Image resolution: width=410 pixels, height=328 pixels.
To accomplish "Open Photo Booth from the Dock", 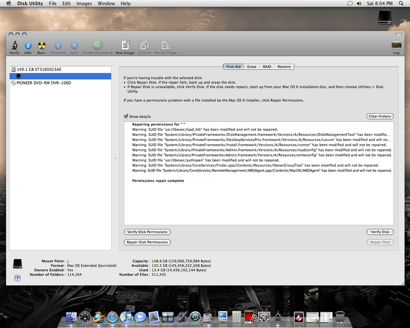I will 250,317.
